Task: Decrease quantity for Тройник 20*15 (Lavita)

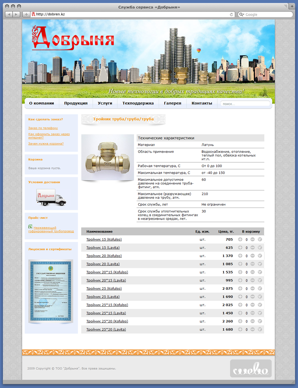Action: tap(252, 280)
